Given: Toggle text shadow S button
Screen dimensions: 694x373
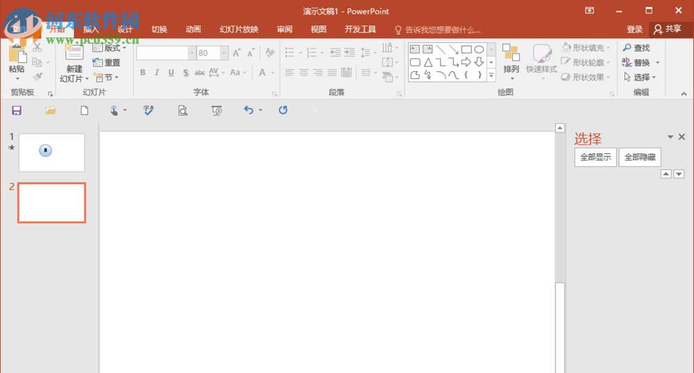Looking at the screenshot, I should click(185, 73).
